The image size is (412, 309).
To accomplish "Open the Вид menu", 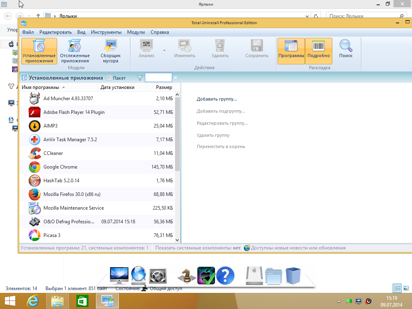I will click(x=81, y=32).
